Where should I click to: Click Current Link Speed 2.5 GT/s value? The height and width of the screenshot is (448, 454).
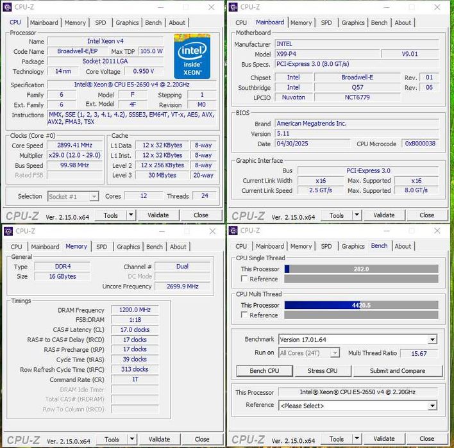point(320,190)
